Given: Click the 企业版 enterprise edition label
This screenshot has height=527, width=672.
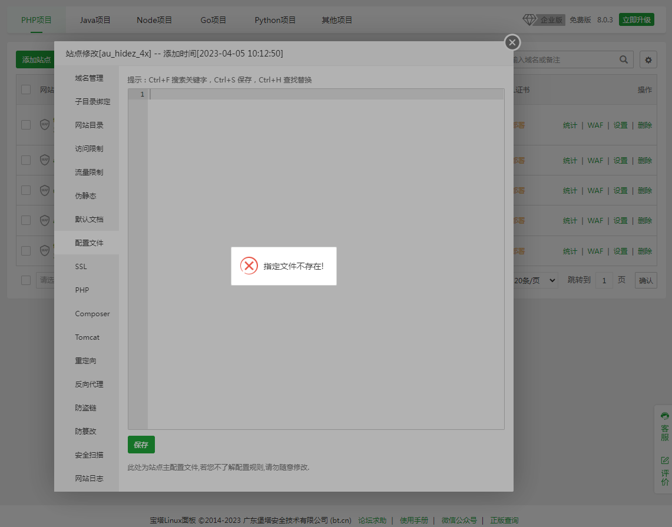Looking at the screenshot, I should (551, 19).
